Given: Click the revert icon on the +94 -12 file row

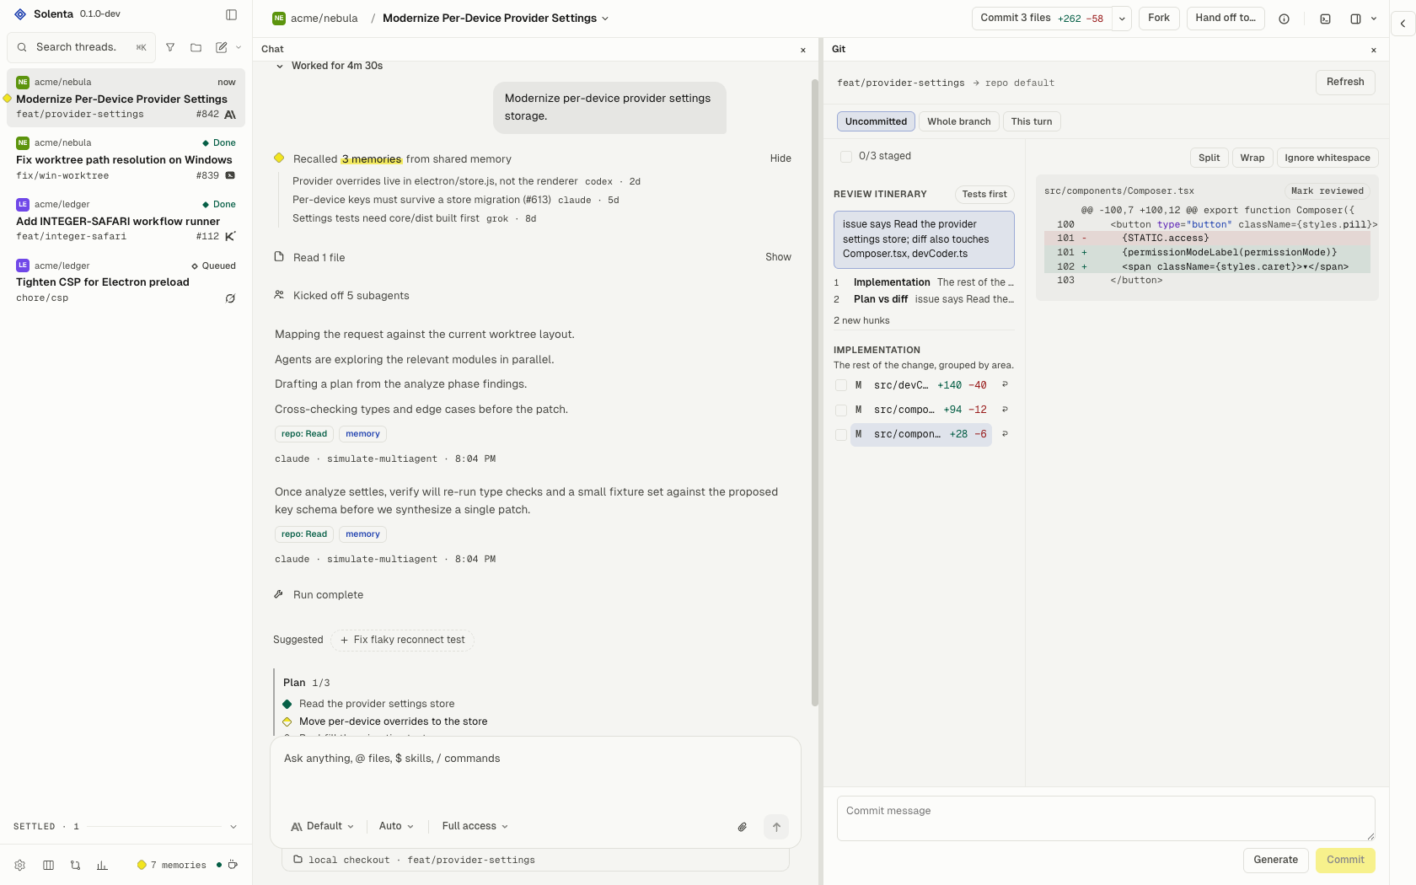Looking at the screenshot, I should tap(1005, 409).
